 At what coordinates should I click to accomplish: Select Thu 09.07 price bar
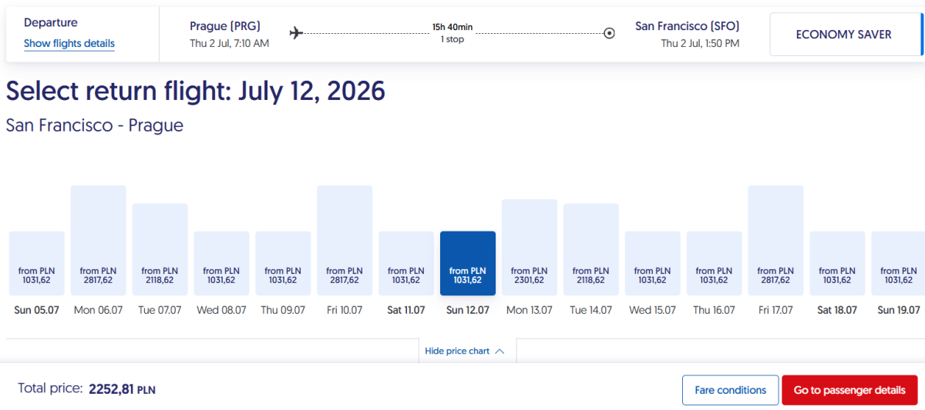pyautogui.click(x=283, y=263)
